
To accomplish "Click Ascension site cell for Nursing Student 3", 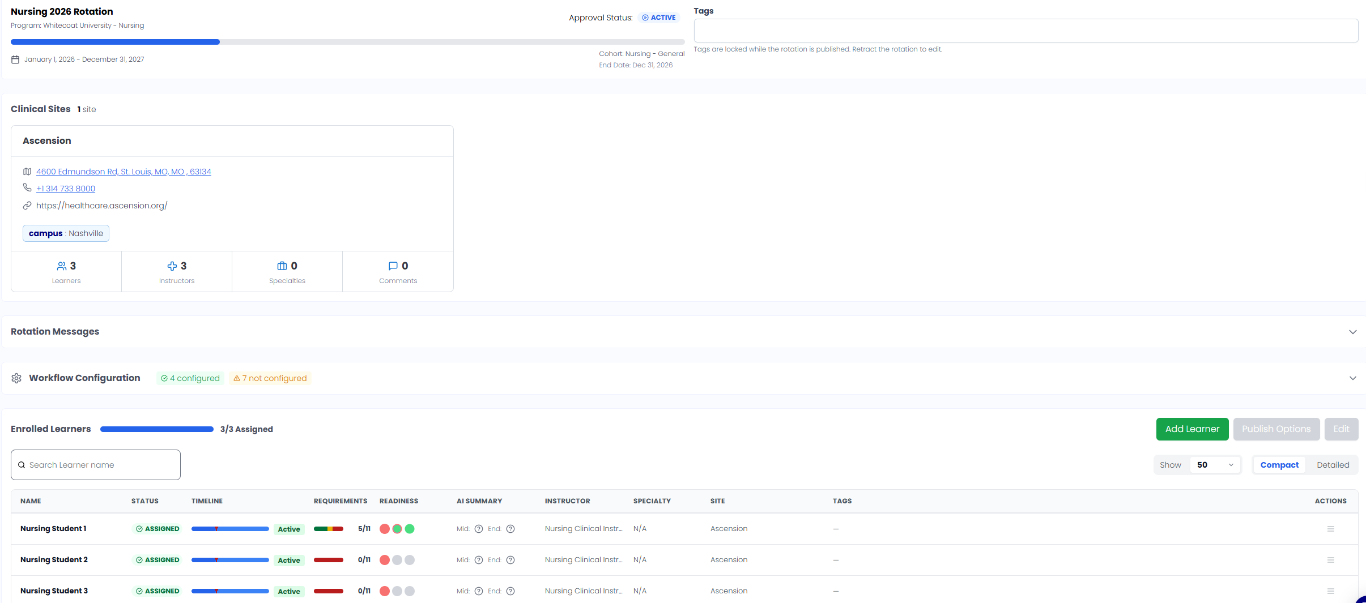I will 729,591.
